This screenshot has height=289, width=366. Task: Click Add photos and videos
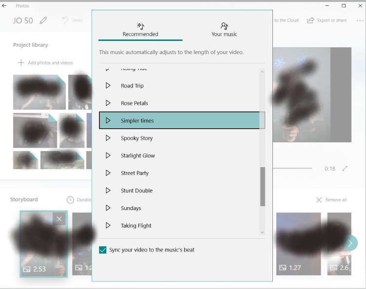[45, 62]
